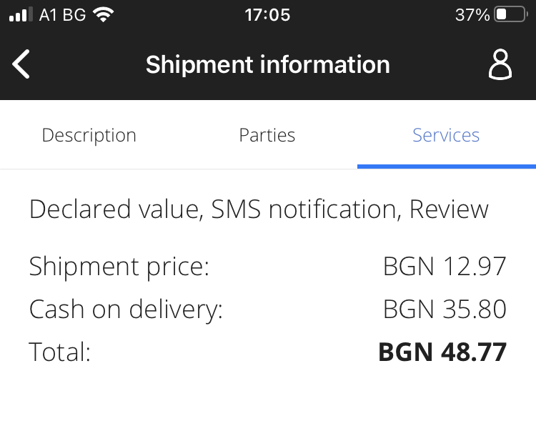Tap the Declared value, SMS notification, Review line

pyautogui.click(x=259, y=209)
